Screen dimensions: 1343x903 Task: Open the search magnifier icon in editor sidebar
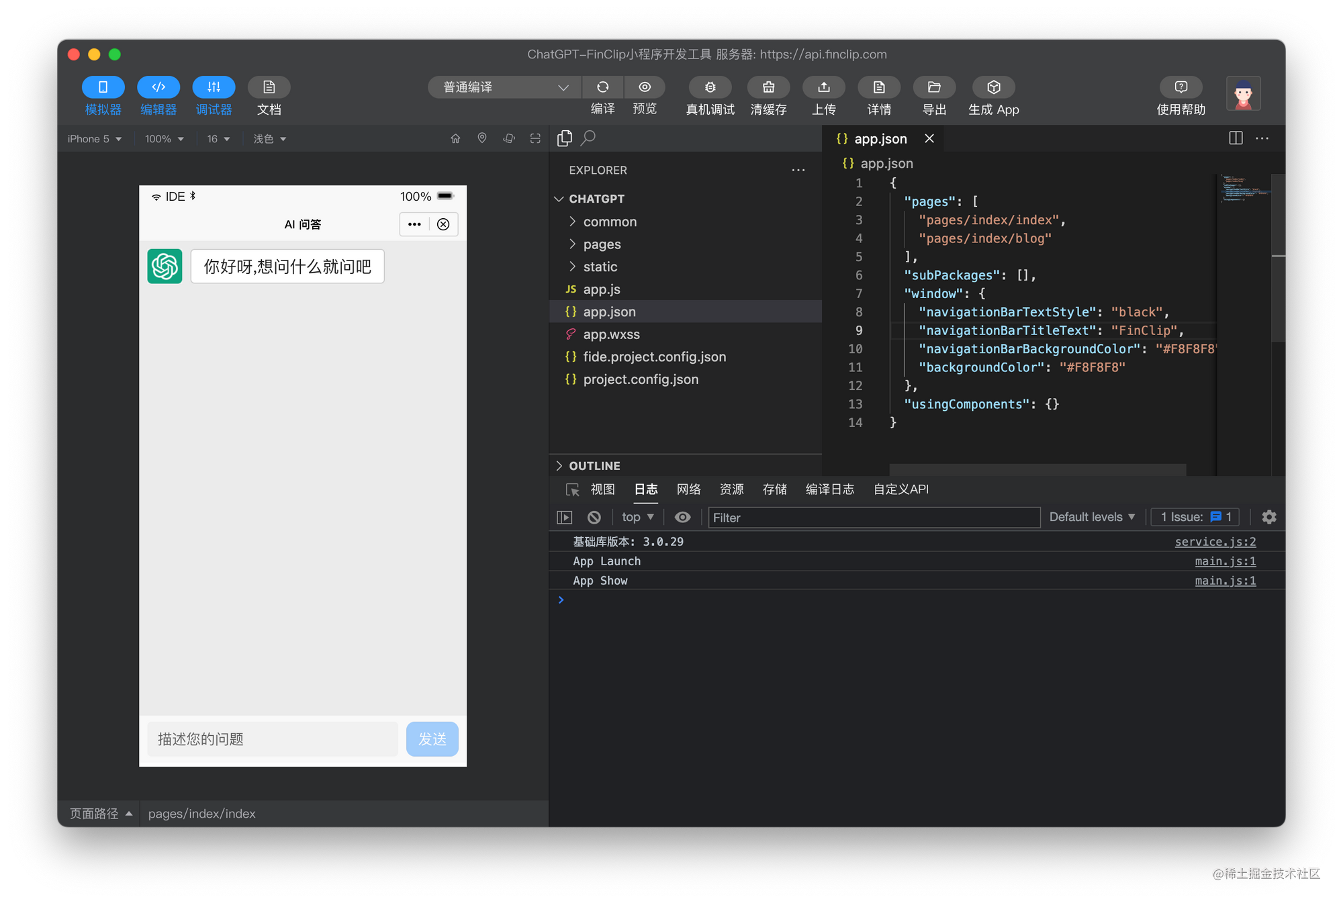(x=589, y=138)
